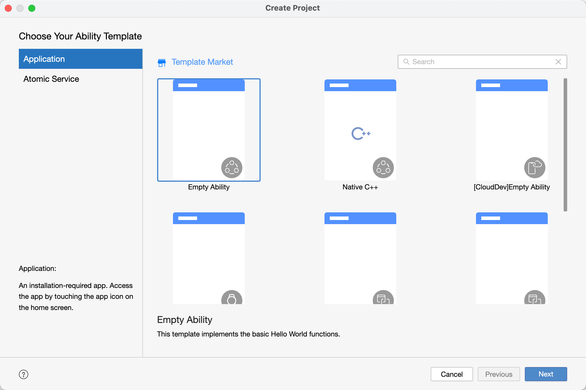Image resolution: width=586 pixels, height=390 pixels.
Task: Click the help question mark icon
Action: (24, 374)
